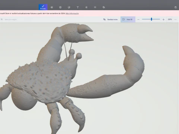The image size is (179, 134).
Task: Toggle the Vista 3D view
Action: tap(128, 19)
